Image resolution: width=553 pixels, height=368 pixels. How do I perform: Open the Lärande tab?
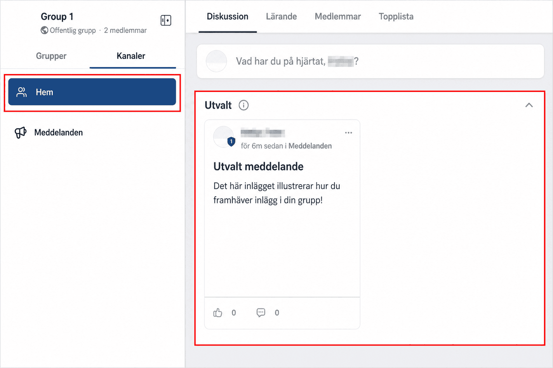coord(282,17)
